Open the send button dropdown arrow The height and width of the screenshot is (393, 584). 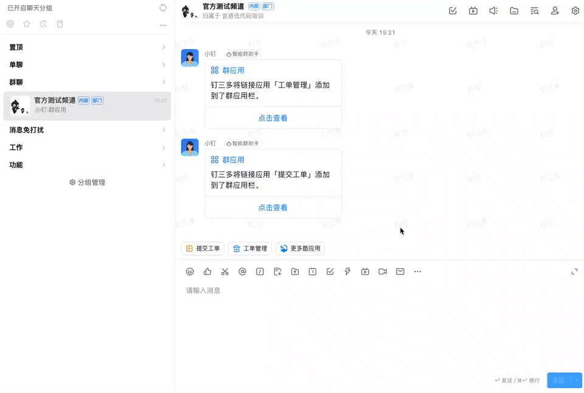[577, 380]
